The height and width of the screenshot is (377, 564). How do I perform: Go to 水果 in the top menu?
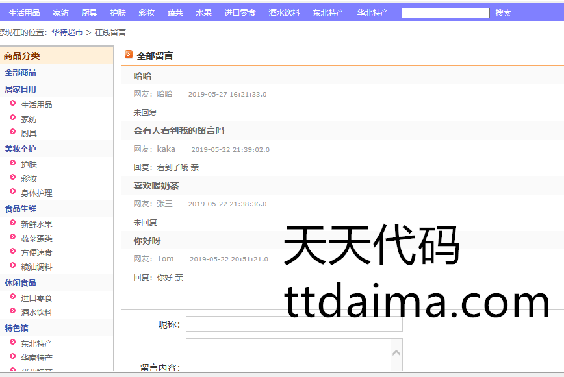[x=203, y=13]
